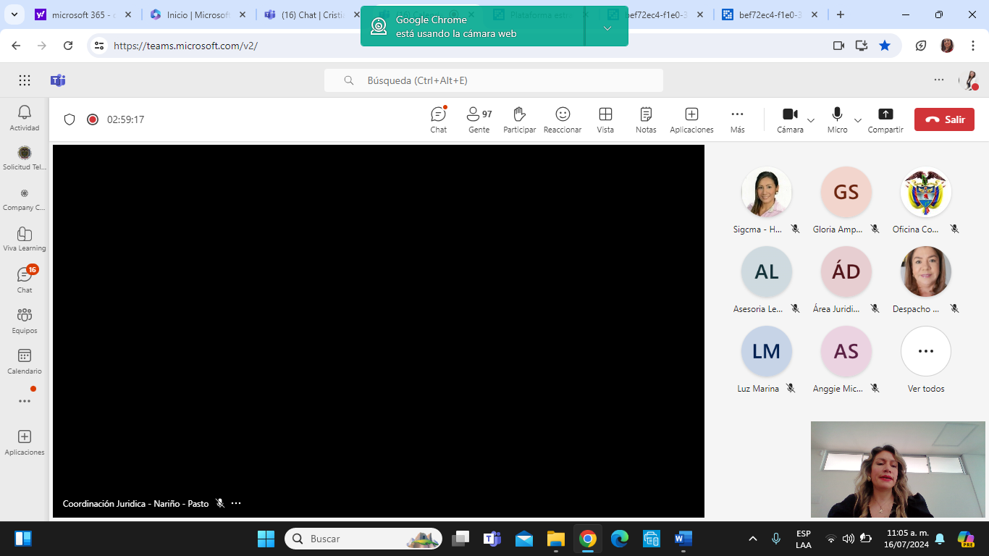The width and height of the screenshot is (989, 556).
Task: Start sharing with Compartir button
Action: 885,120
